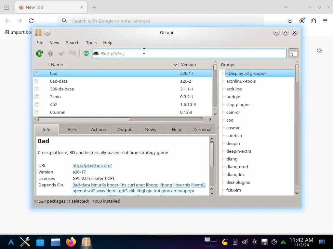Follow the boost-libs dependency link

tap(117, 185)
